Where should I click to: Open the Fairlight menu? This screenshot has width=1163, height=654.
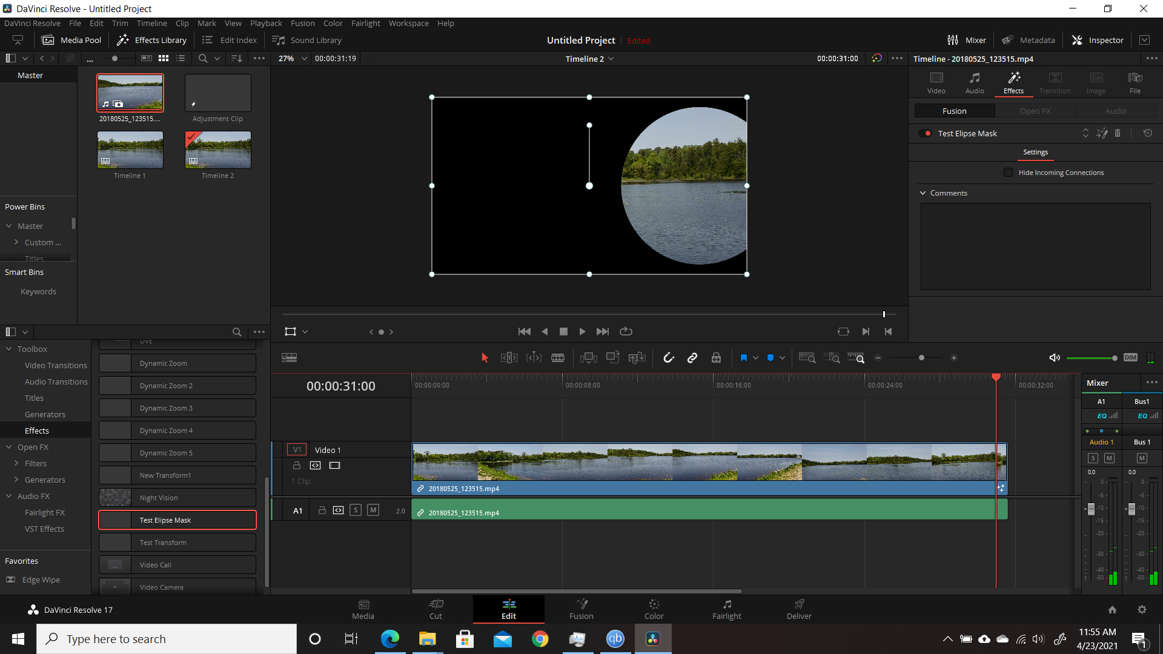click(366, 23)
